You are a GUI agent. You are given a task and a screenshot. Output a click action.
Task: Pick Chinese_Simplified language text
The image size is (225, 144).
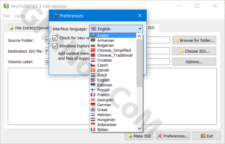point(114,50)
